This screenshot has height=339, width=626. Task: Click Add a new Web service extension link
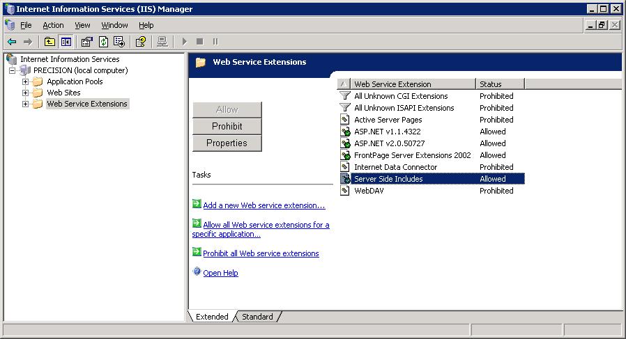pyautogui.click(x=264, y=205)
